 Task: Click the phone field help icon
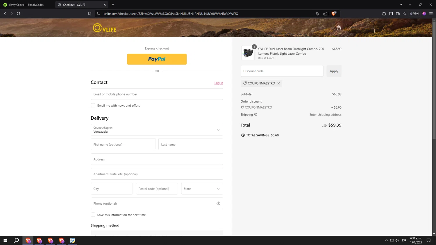coord(218,203)
